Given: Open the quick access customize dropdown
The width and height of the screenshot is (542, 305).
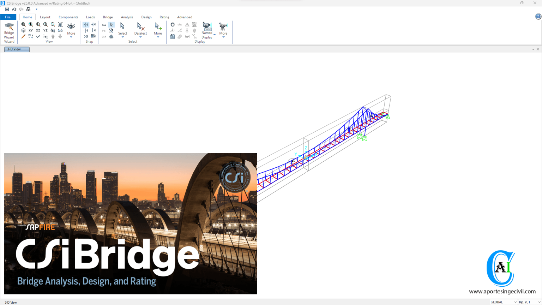Looking at the screenshot, I should point(36,10).
